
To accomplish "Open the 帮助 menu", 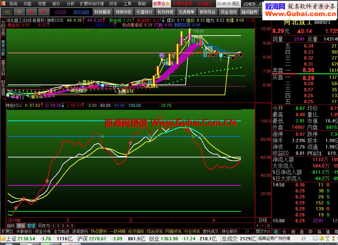I will pos(142,4).
